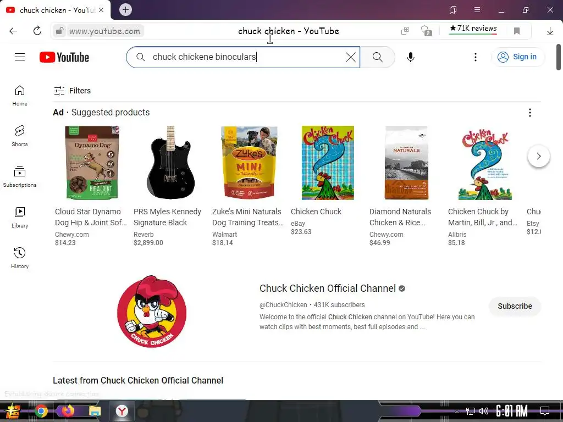Open the 71K reviews site rating

473,29
